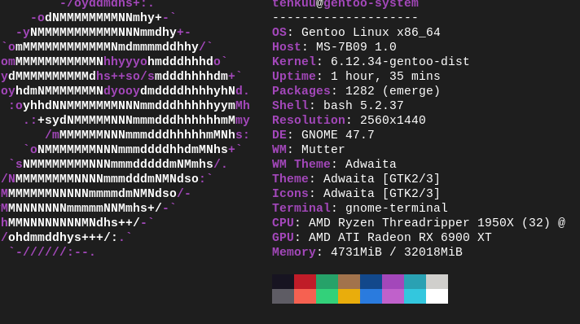Click the Terminal value gnome-terminal
The width and height of the screenshot is (580, 324).
(x=397, y=208)
